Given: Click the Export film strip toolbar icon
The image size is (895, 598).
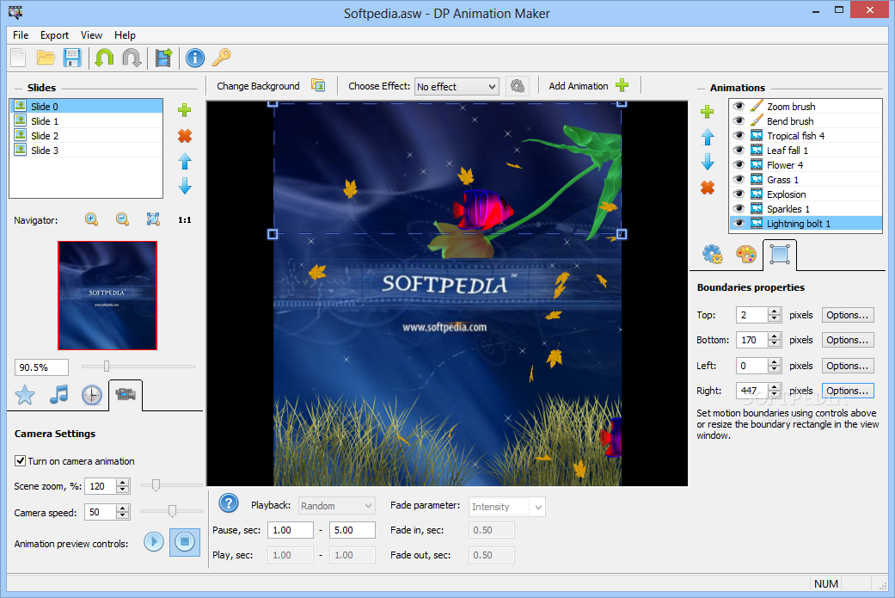Looking at the screenshot, I should tap(164, 58).
